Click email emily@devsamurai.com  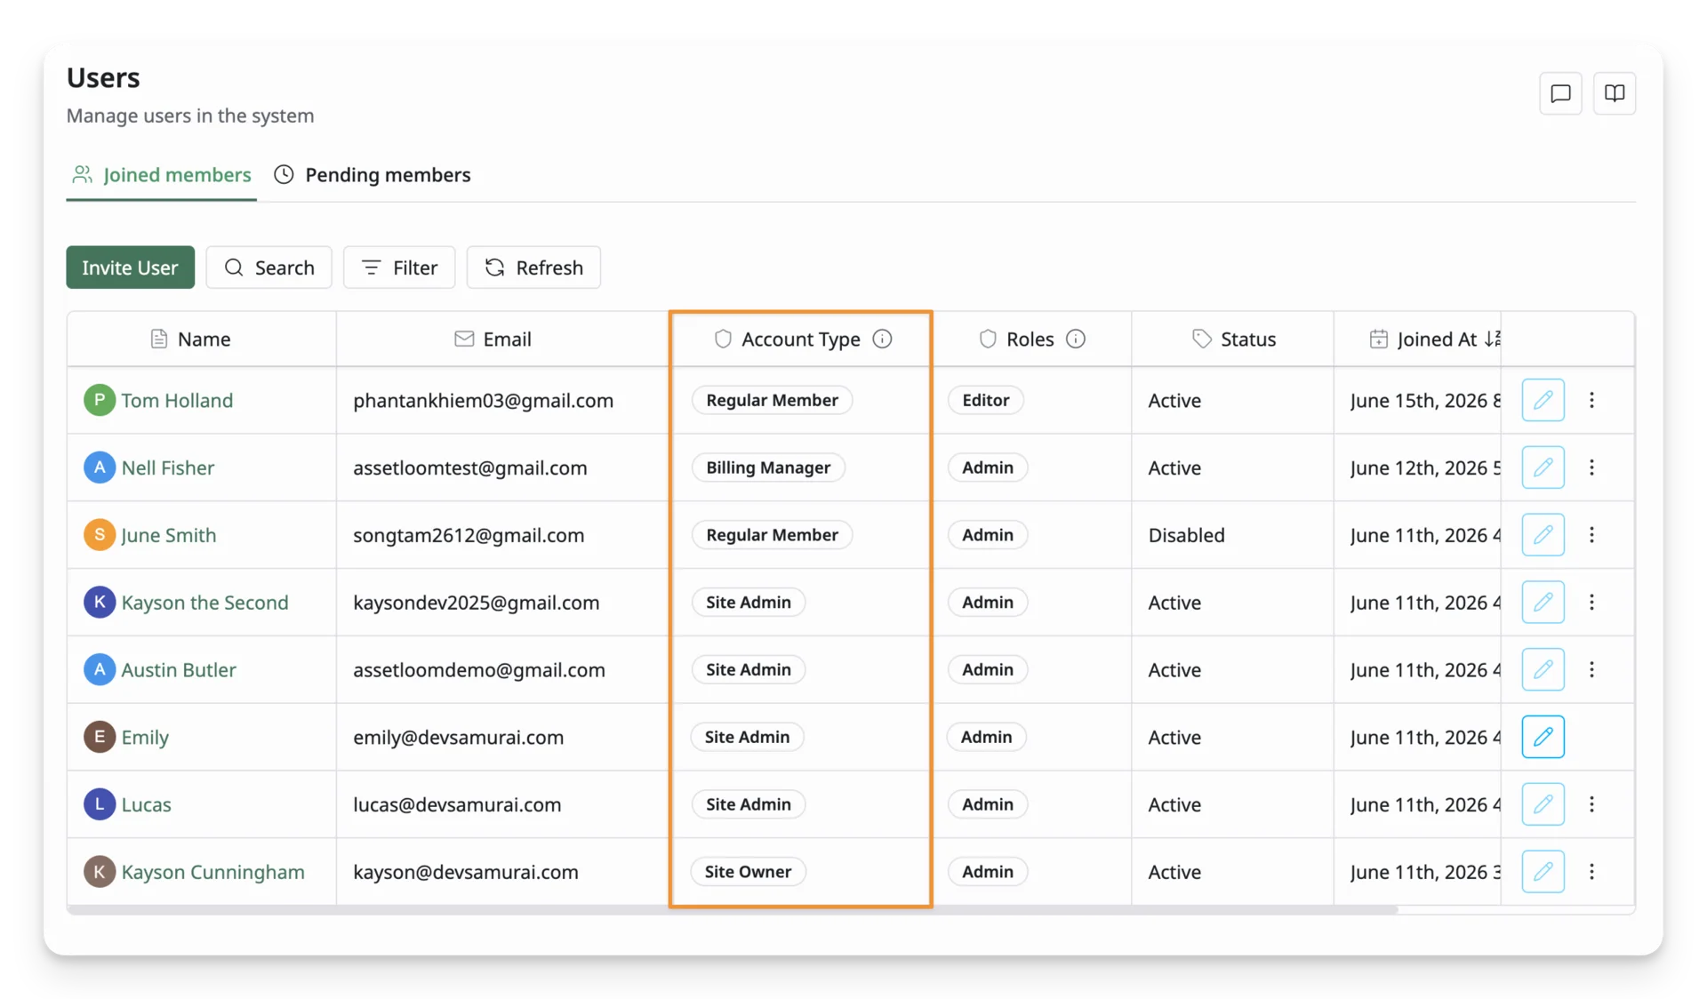458,737
